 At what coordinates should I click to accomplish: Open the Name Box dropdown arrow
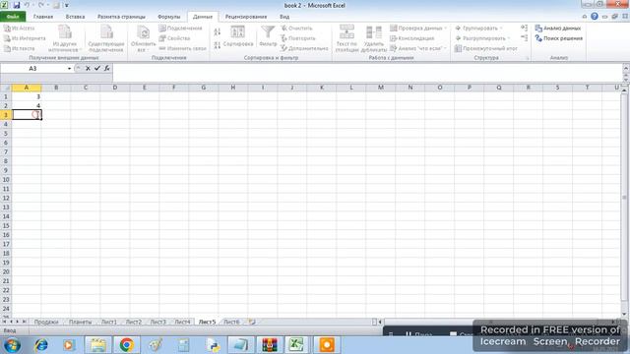click(69, 69)
